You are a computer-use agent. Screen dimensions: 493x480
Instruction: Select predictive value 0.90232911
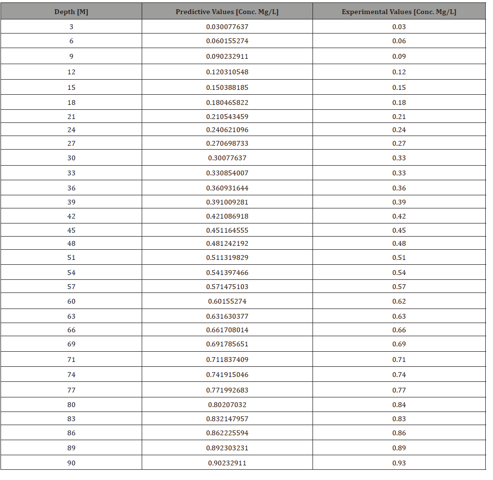point(227,463)
